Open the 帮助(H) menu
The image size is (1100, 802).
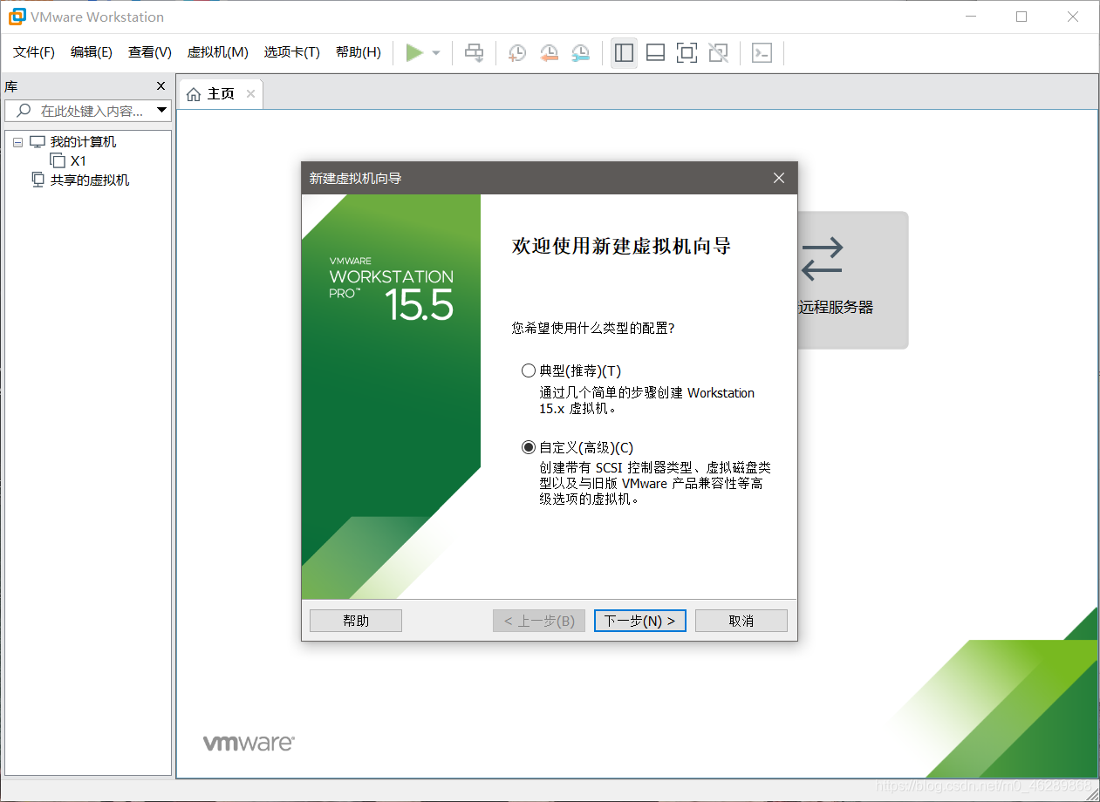tap(359, 52)
